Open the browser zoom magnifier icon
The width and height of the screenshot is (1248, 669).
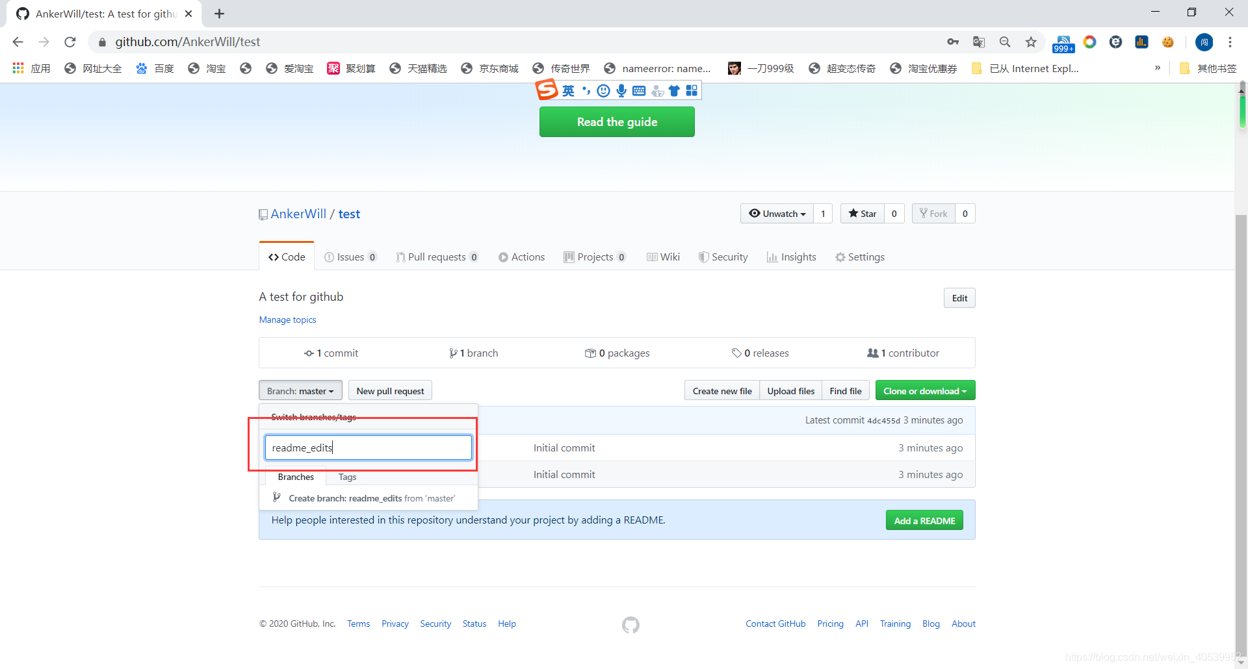[1005, 42]
